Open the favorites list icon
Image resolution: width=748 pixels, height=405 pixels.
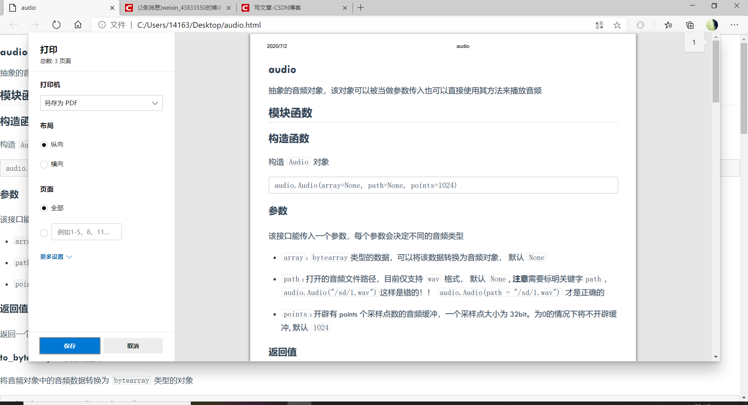click(x=669, y=25)
